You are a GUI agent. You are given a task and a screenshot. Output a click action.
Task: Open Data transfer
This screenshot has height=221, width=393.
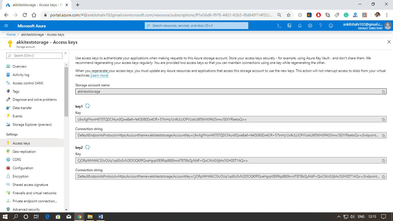[22, 108]
